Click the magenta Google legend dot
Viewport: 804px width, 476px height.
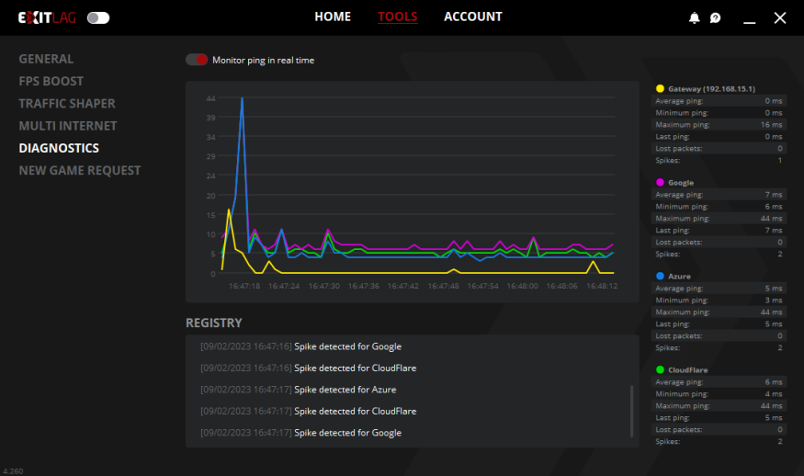click(660, 182)
